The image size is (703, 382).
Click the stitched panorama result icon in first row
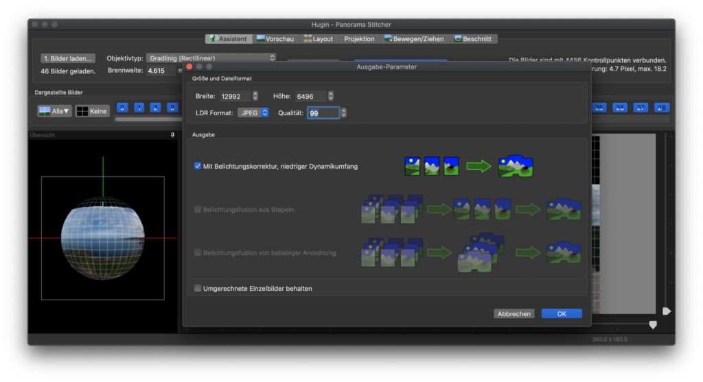tap(516, 167)
